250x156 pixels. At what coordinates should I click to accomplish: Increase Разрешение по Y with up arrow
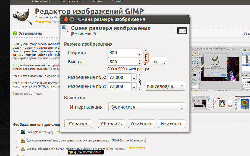click(x=134, y=85)
